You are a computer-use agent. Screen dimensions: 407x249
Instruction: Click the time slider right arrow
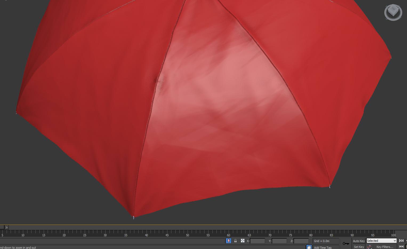(7, 227)
